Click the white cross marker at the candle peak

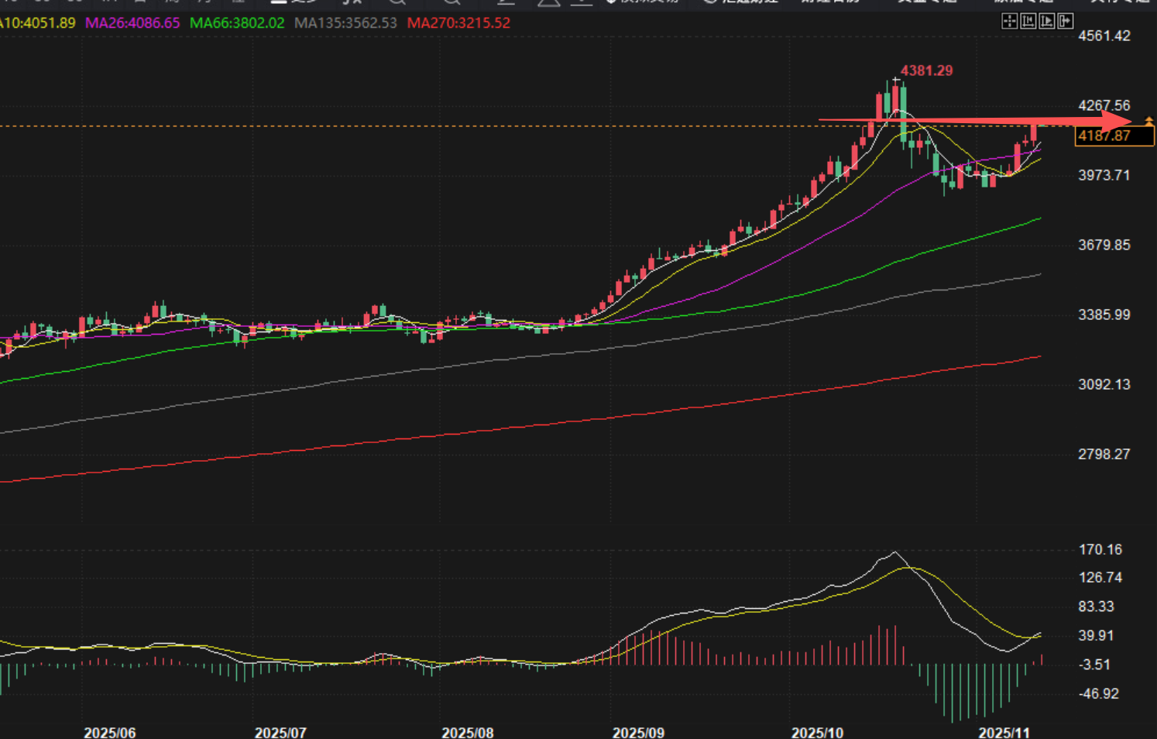point(896,81)
